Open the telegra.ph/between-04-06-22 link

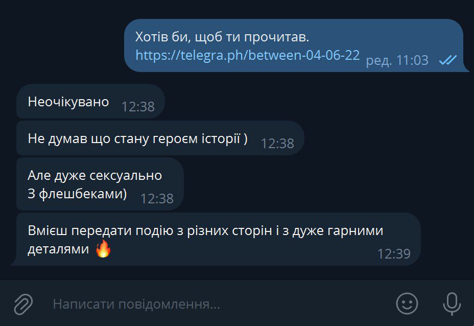(247, 55)
